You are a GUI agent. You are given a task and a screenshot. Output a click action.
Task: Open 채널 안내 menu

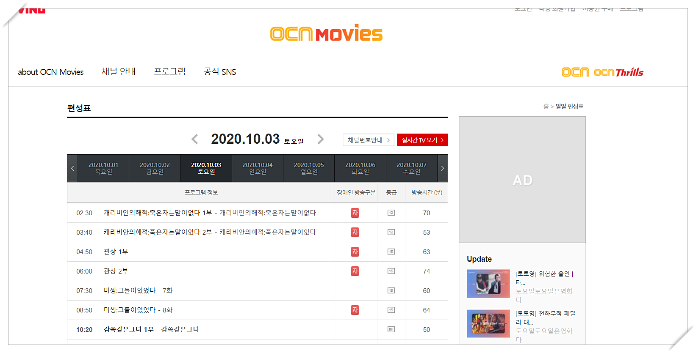119,71
